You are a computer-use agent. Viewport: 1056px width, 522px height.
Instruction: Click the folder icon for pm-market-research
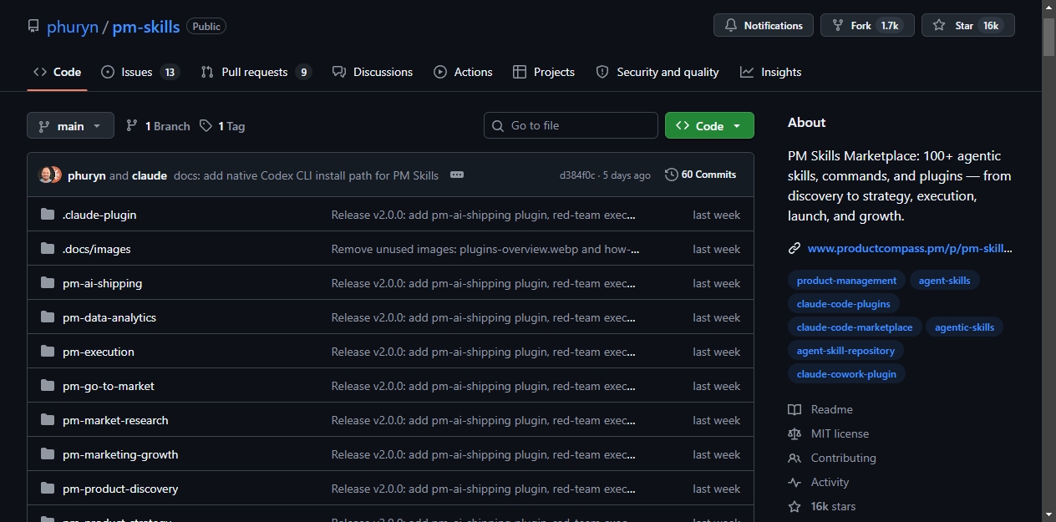[x=48, y=420]
